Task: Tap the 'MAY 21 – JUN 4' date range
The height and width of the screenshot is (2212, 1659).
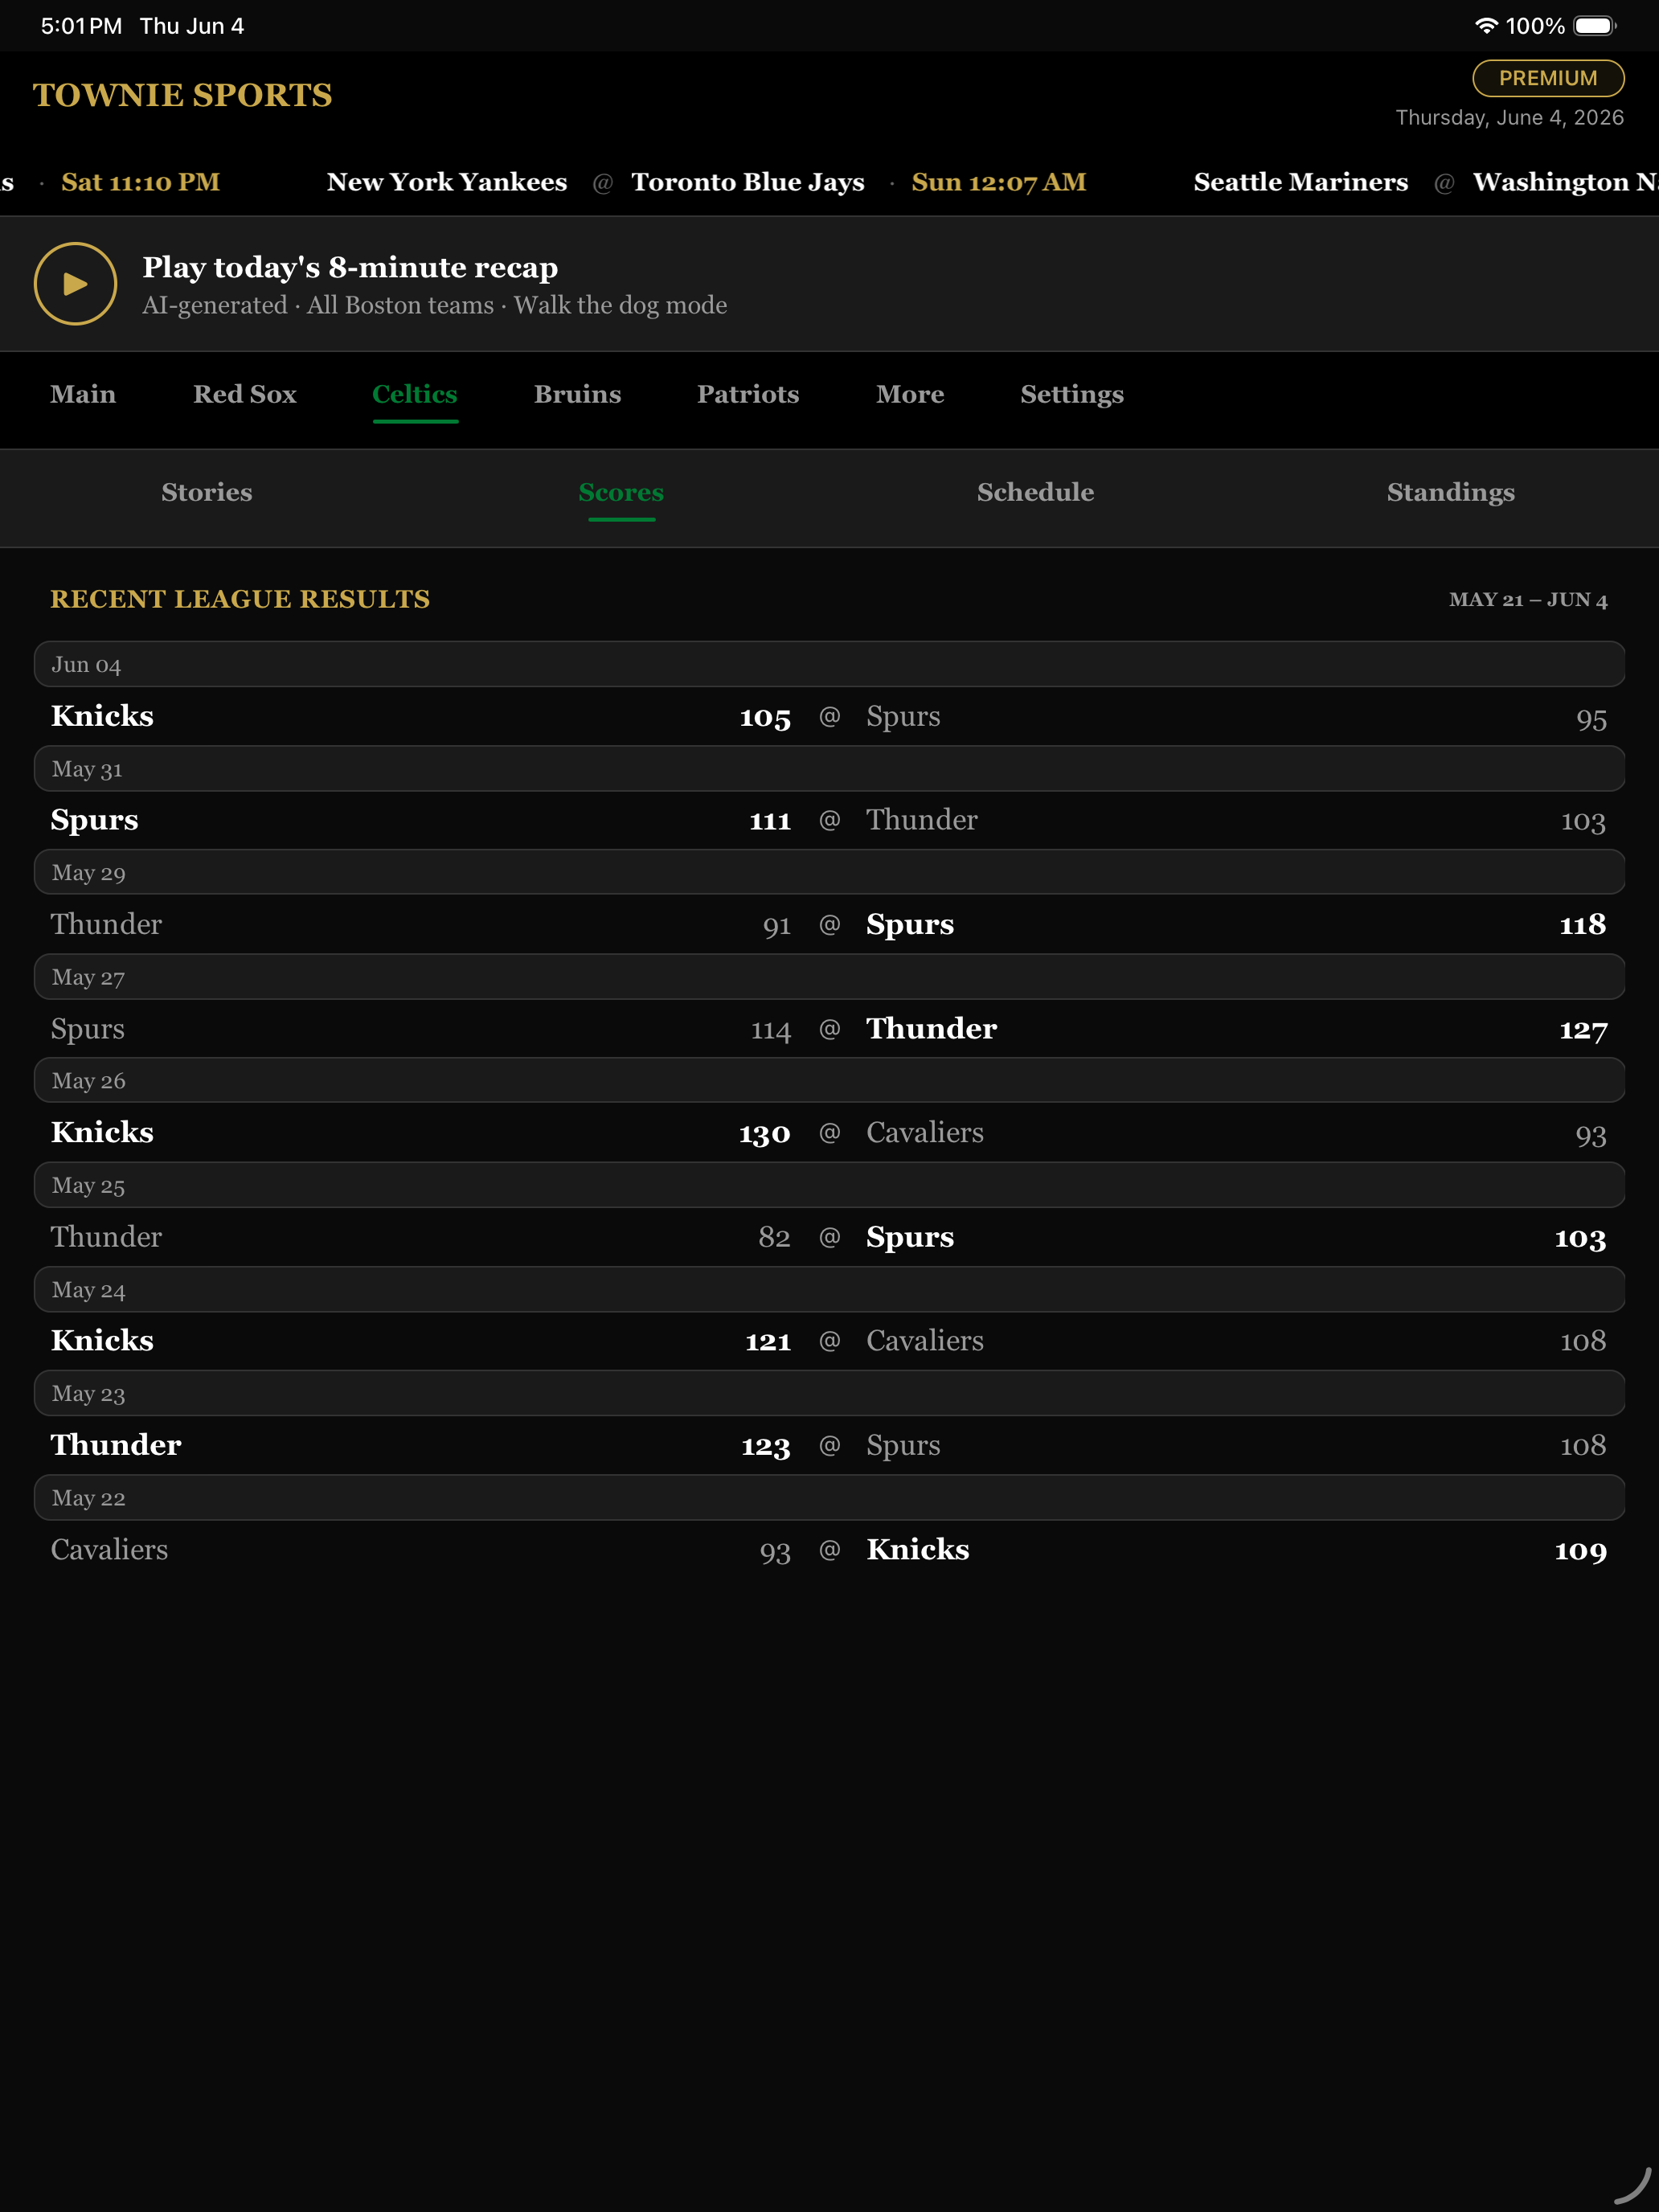Action: coord(1528,600)
